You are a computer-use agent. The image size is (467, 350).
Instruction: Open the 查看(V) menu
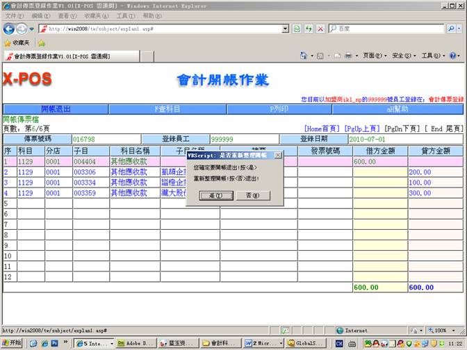point(67,15)
